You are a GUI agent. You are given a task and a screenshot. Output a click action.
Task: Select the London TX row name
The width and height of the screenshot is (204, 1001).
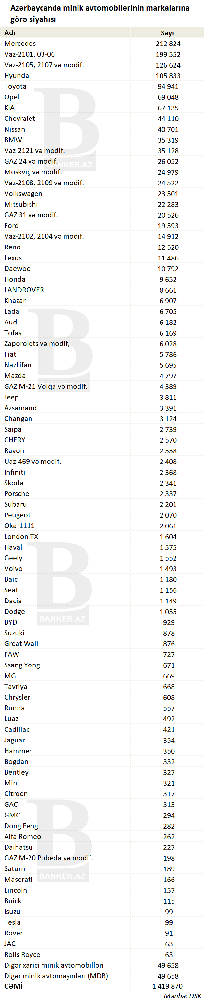tap(21, 536)
